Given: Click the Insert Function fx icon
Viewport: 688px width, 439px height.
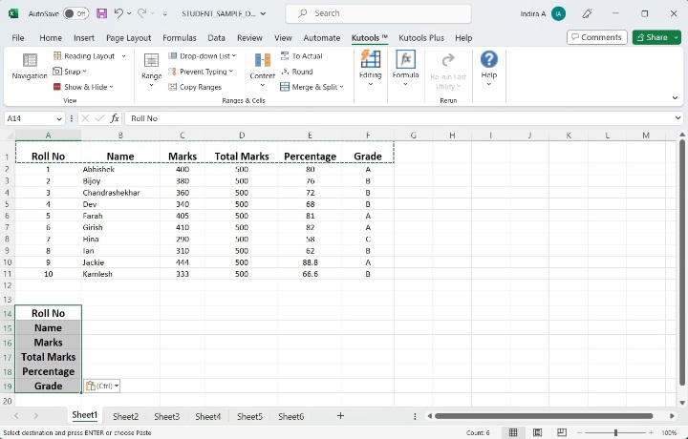Looking at the screenshot, I should (x=115, y=118).
